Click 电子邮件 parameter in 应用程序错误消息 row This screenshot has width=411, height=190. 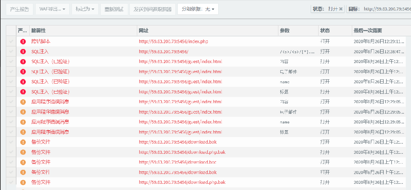(x=288, y=112)
